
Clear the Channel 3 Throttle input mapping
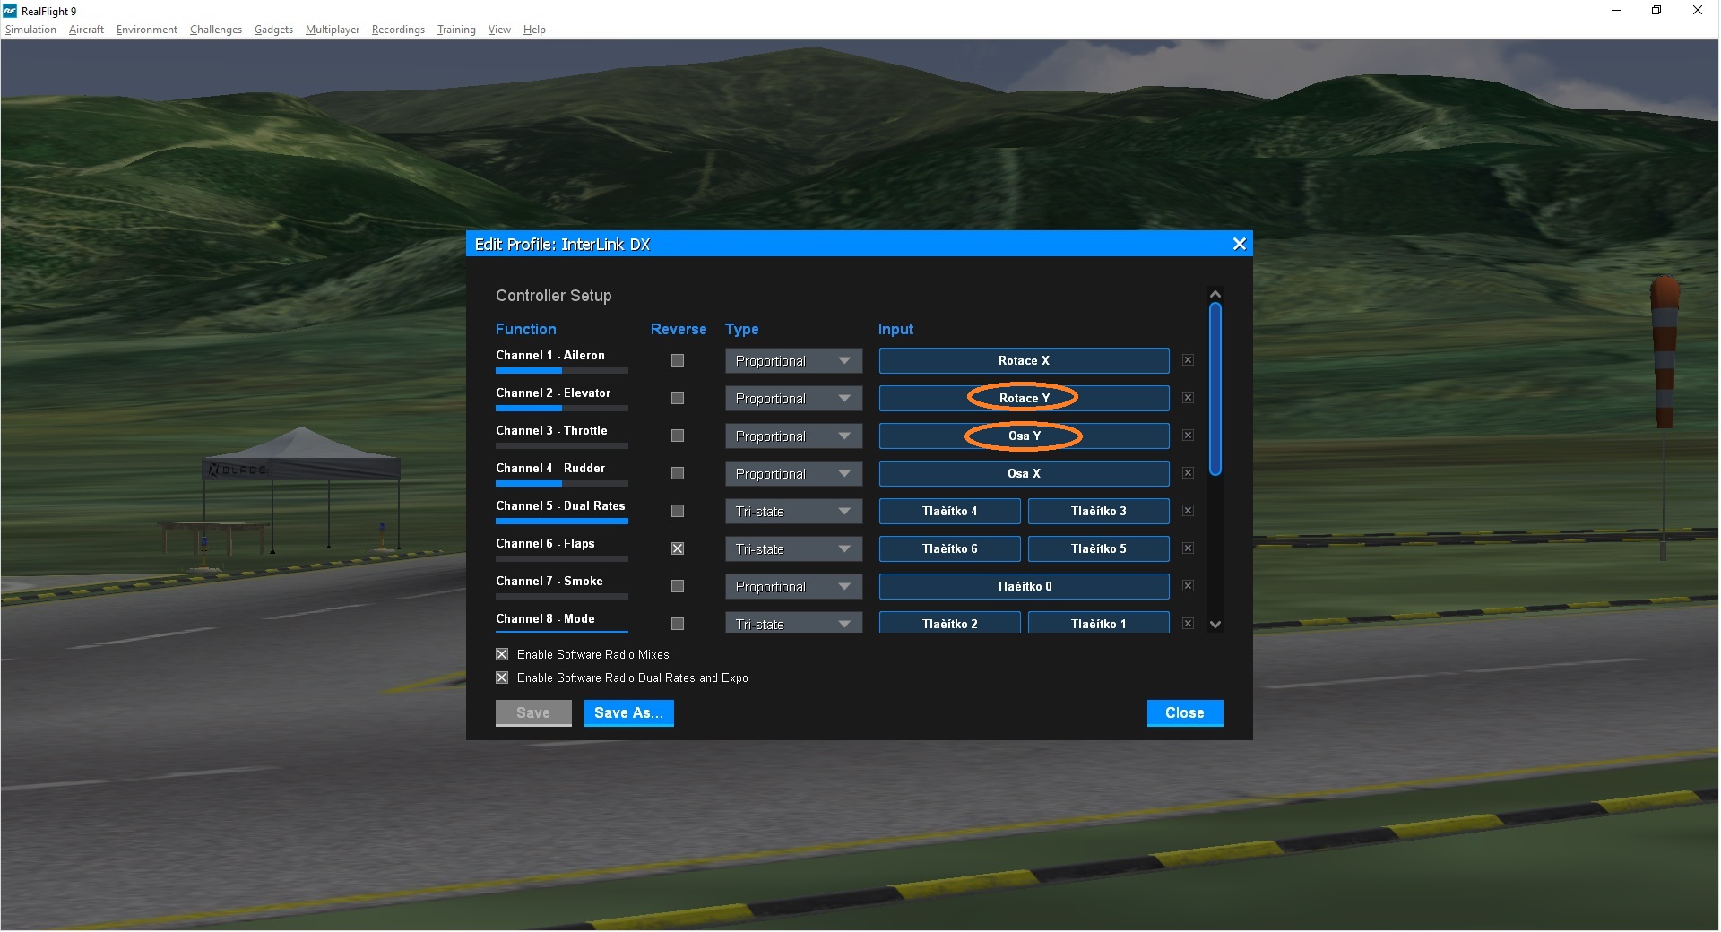(x=1188, y=436)
